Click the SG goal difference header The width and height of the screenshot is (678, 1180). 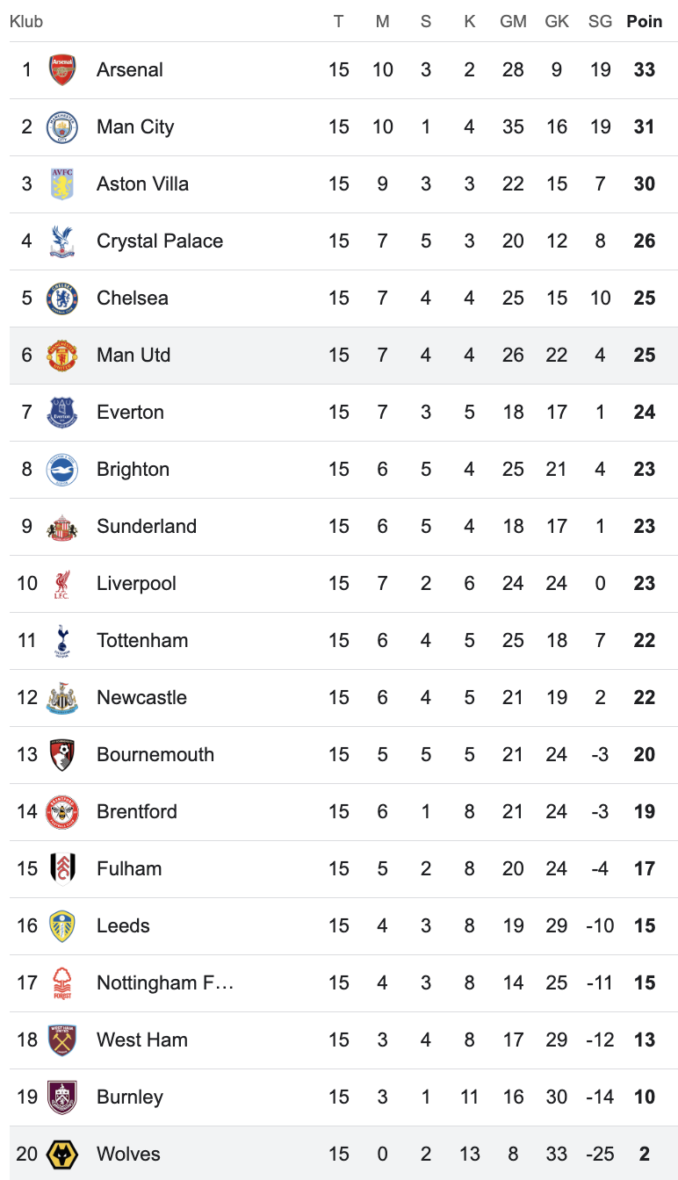click(x=600, y=21)
